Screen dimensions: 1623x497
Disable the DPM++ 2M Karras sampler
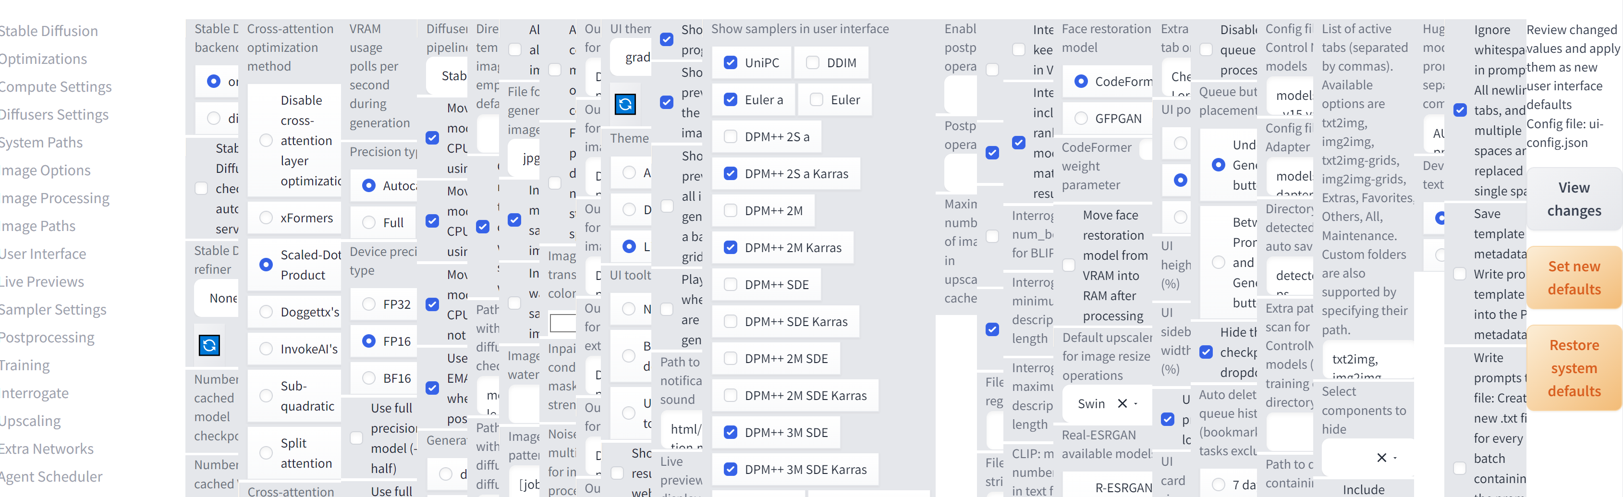tap(730, 248)
